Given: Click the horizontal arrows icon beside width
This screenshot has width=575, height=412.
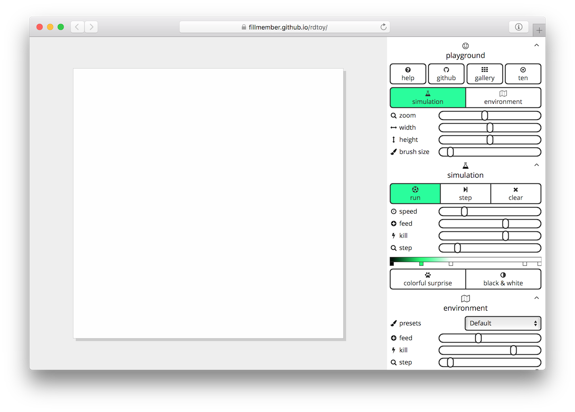Looking at the screenshot, I should click(393, 128).
